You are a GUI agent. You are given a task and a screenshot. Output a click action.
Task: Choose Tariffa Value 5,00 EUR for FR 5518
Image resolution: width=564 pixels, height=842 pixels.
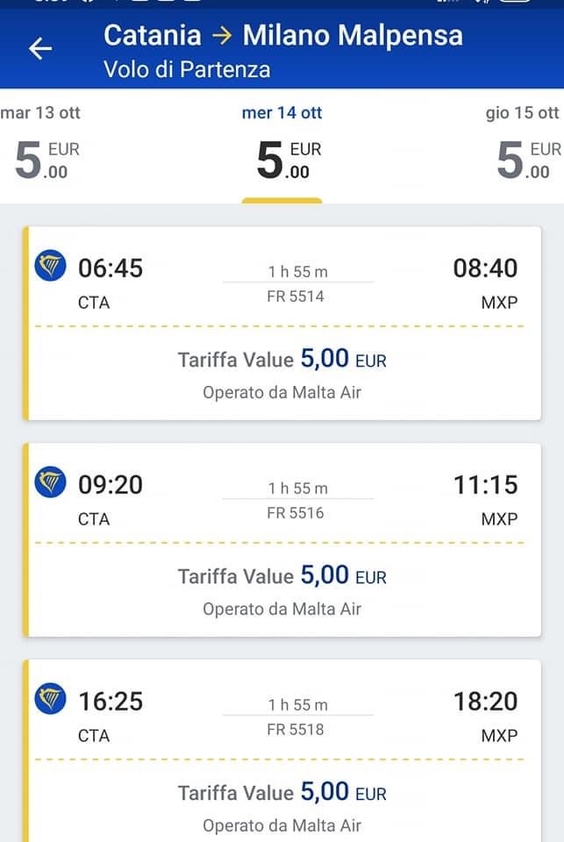click(282, 793)
